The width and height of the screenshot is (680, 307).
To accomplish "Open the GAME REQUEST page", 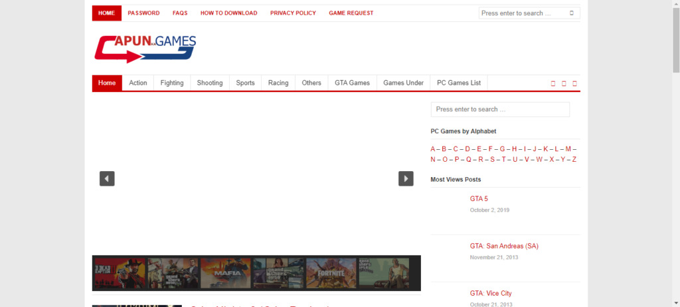I will (351, 13).
